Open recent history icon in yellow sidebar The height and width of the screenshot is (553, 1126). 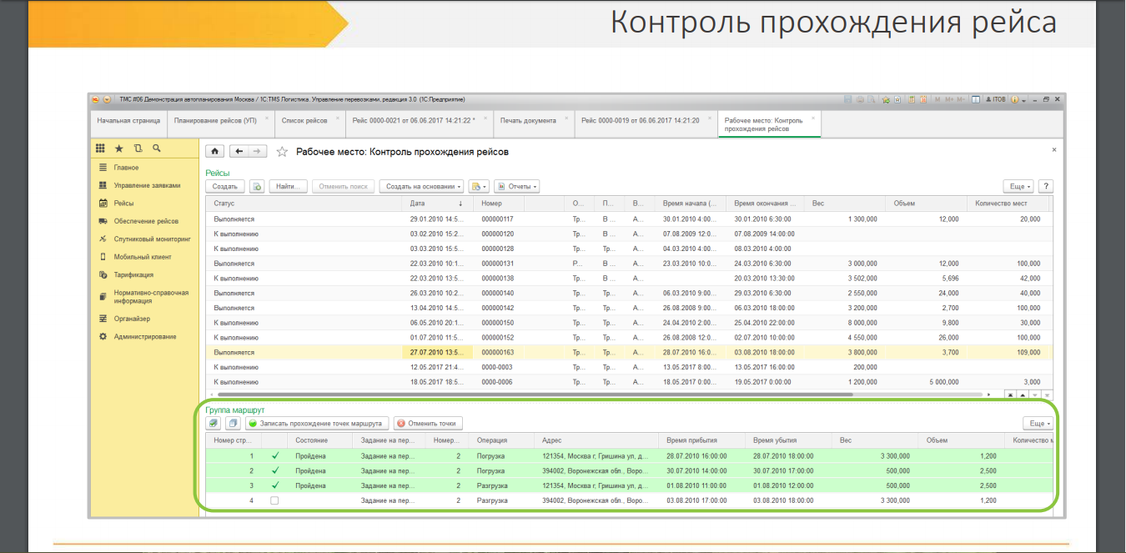[x=138, y=148]
